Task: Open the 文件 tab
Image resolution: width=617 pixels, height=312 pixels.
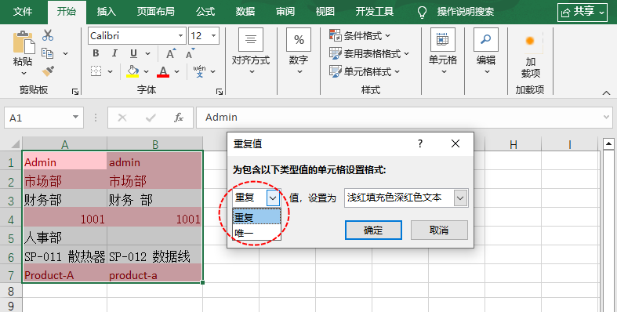Action: point(23,12)
